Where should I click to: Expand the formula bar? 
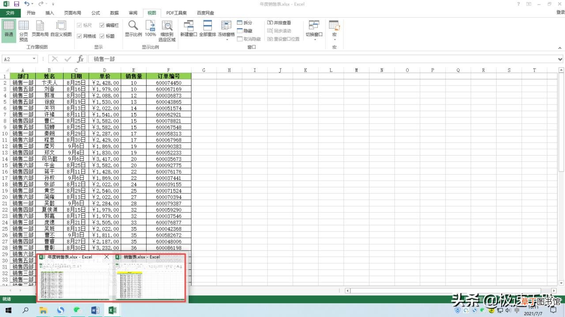(561, 59)
